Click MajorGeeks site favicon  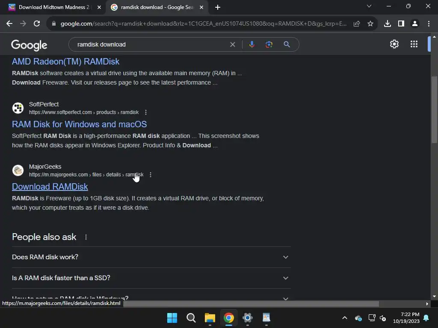[x=18, y=170]
